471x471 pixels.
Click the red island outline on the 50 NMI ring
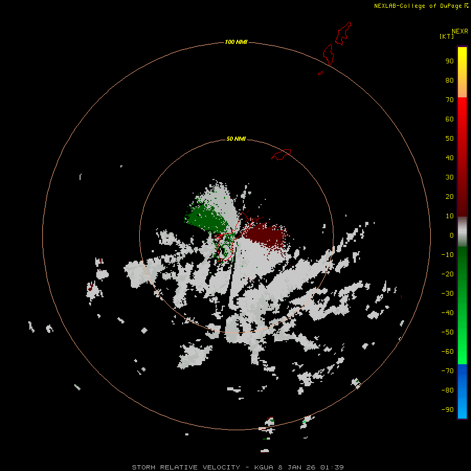[281, 154]
